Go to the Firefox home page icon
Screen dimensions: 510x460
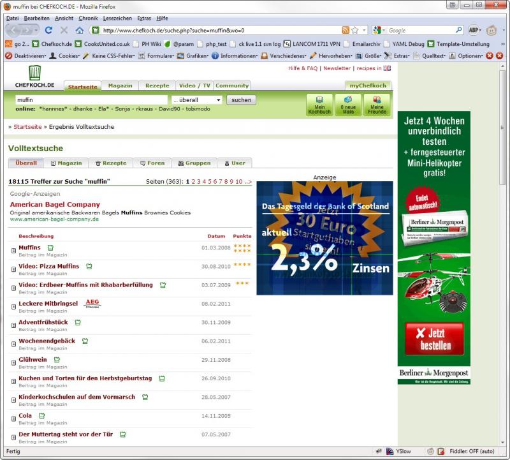80,30
